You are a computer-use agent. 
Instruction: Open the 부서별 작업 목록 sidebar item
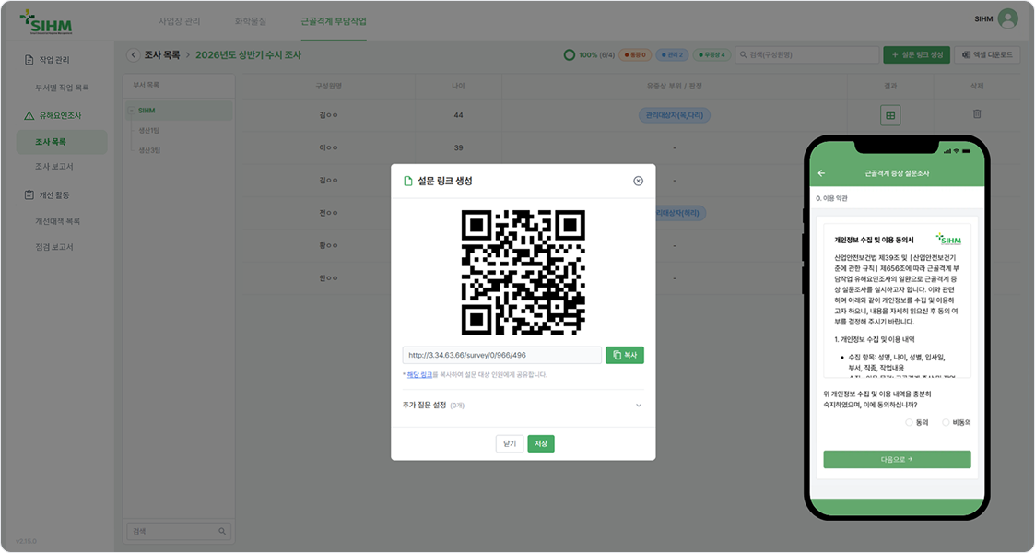[62, 88]
